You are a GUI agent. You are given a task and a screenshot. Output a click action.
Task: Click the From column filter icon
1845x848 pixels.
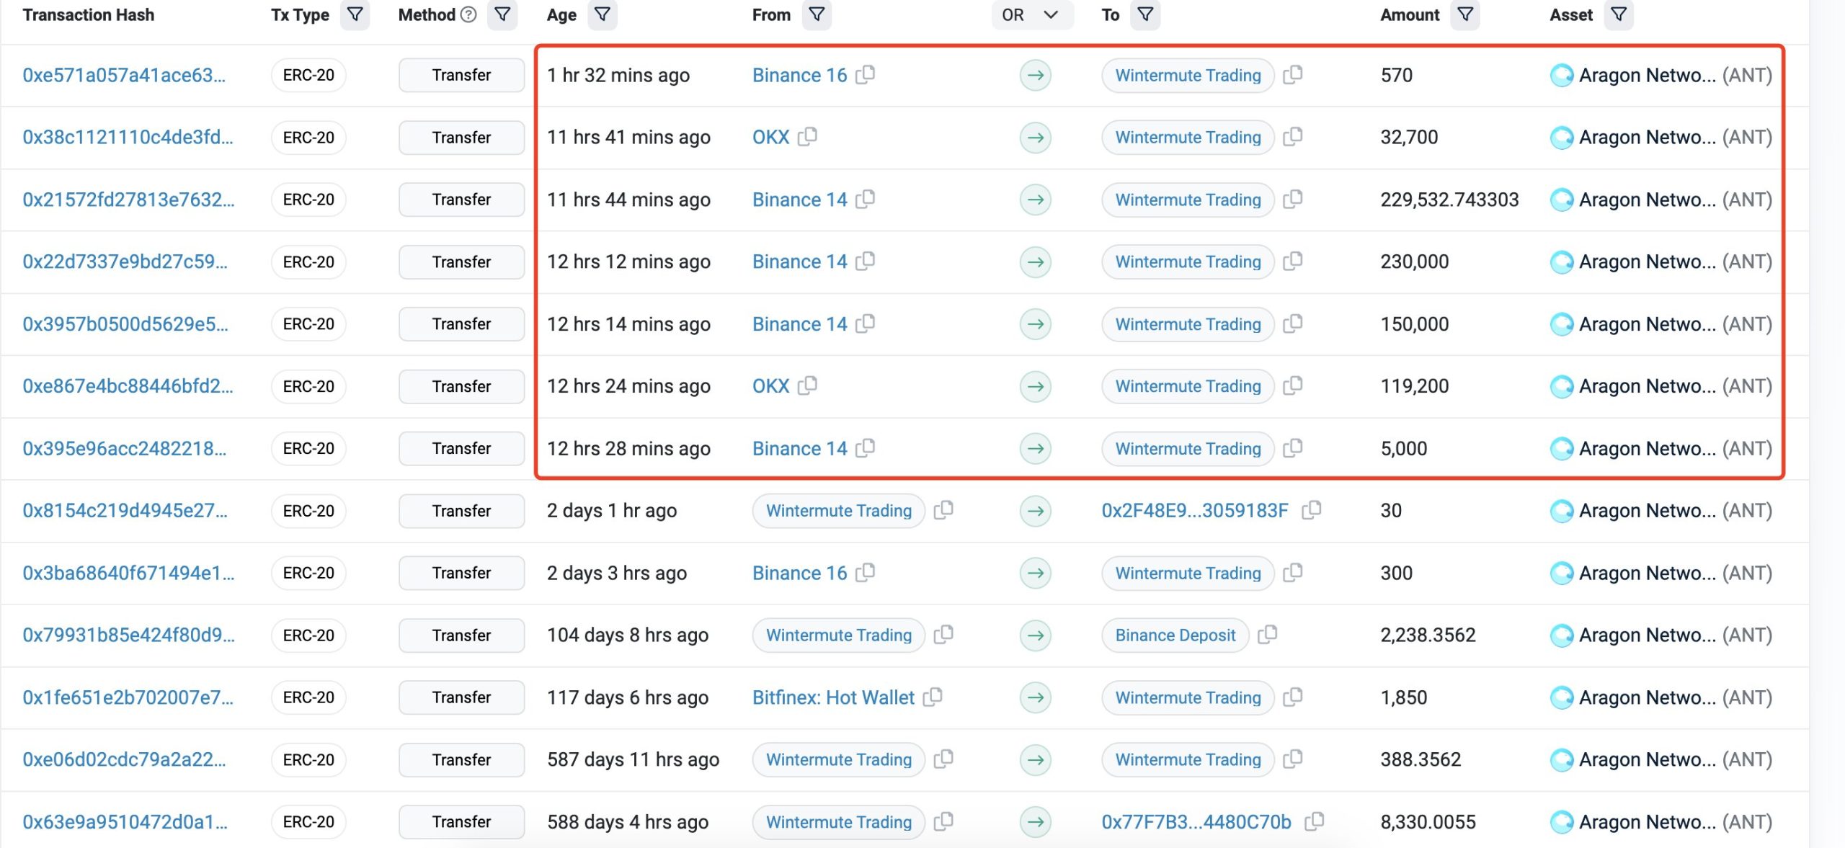click(x=817, y=15)
